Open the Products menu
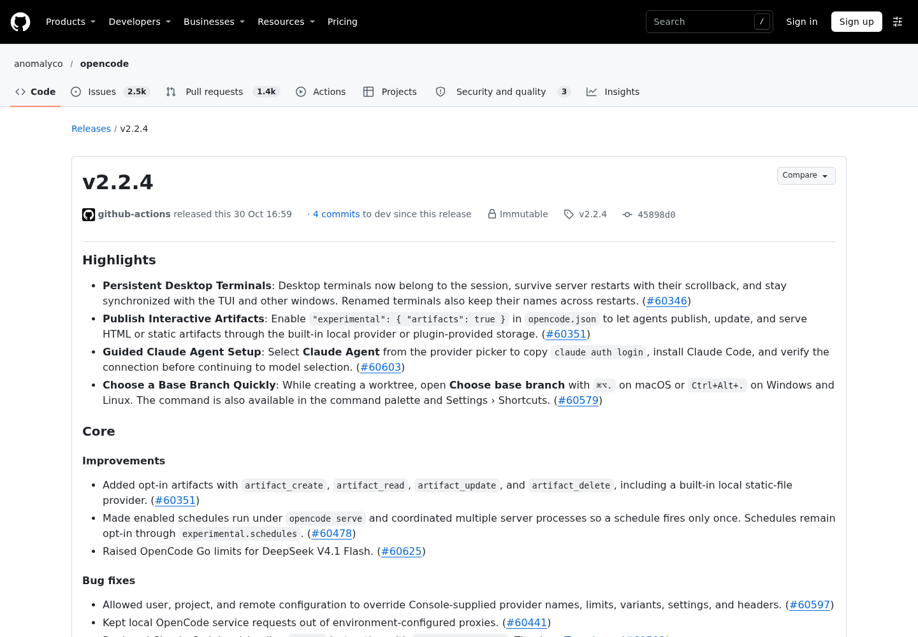The width and height of the screenshot is (918, 637). tap(70, 22)
